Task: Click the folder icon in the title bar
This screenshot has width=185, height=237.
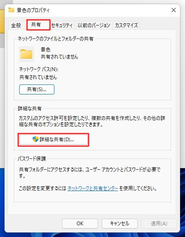Action: [11, 10]
